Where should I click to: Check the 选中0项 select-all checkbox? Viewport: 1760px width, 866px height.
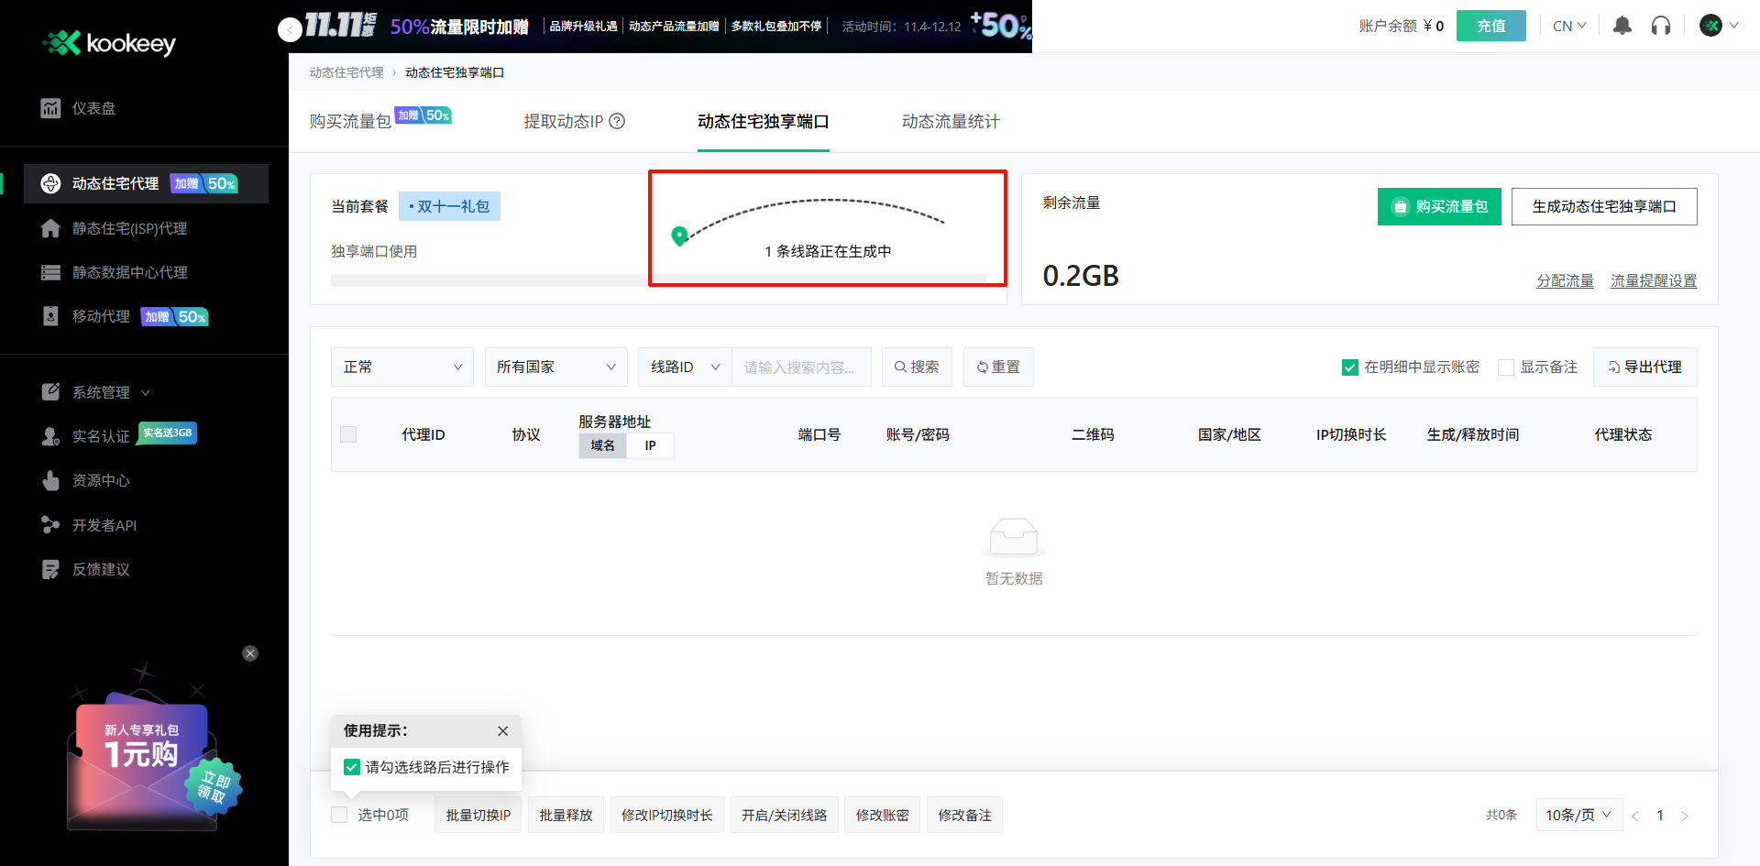tap(338, 814)
